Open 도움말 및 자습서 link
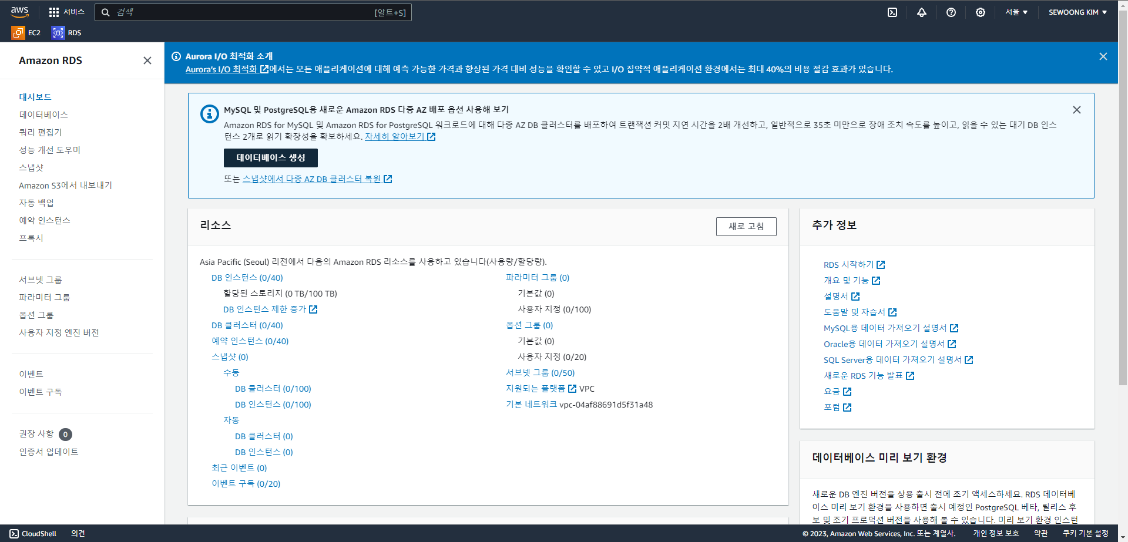 pos(860,312)
